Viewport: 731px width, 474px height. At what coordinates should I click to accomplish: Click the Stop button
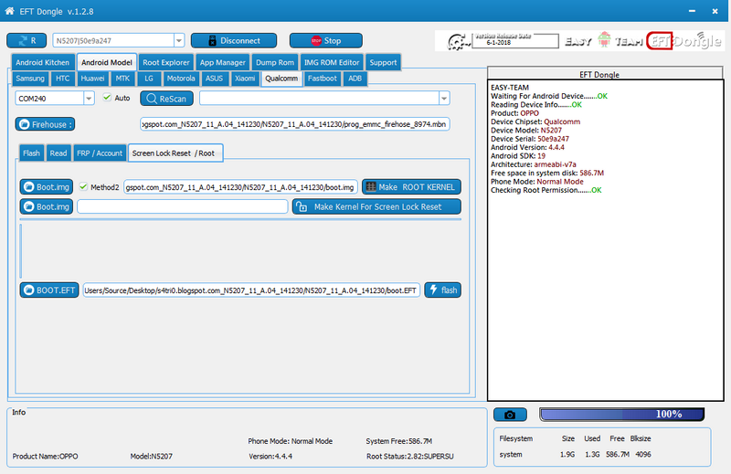pyautogui.click(x=326, y=40)
